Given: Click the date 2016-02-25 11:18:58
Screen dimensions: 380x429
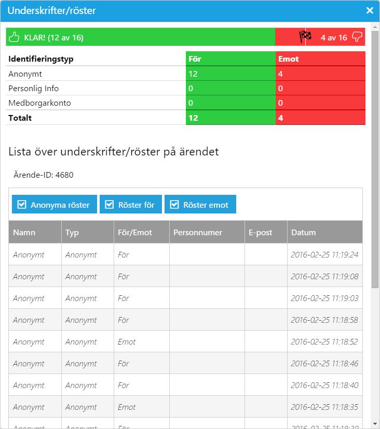Looking at the screenshot, I should pos(324,320).
